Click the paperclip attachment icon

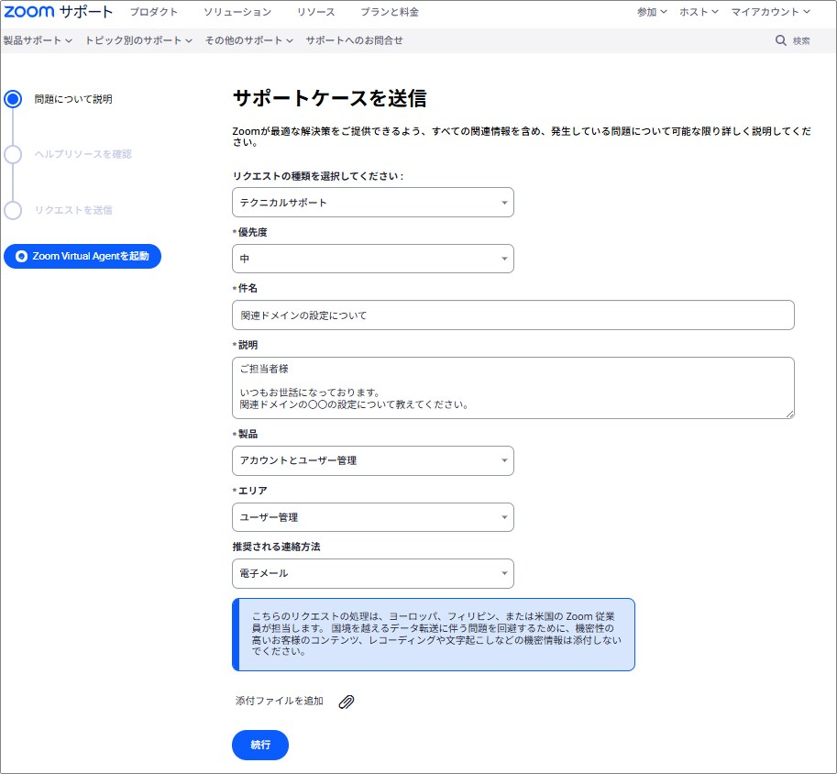tap(346, 701)
